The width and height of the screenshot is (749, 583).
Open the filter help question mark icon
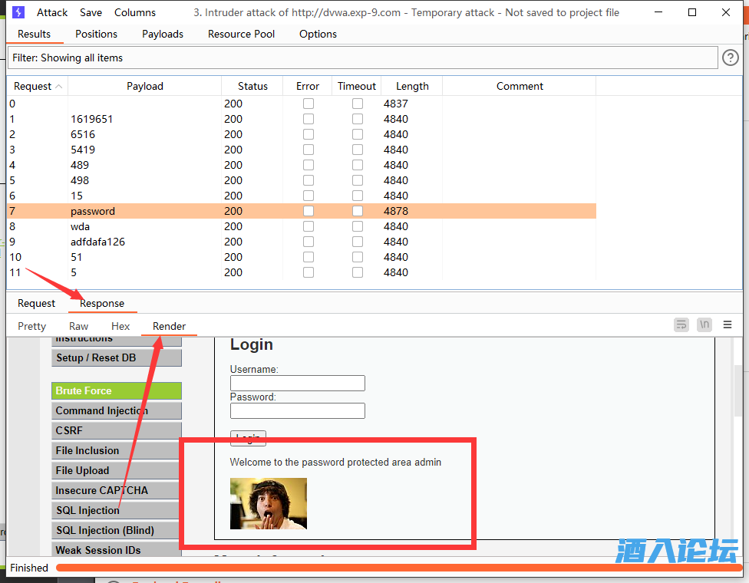click(731, 58)
